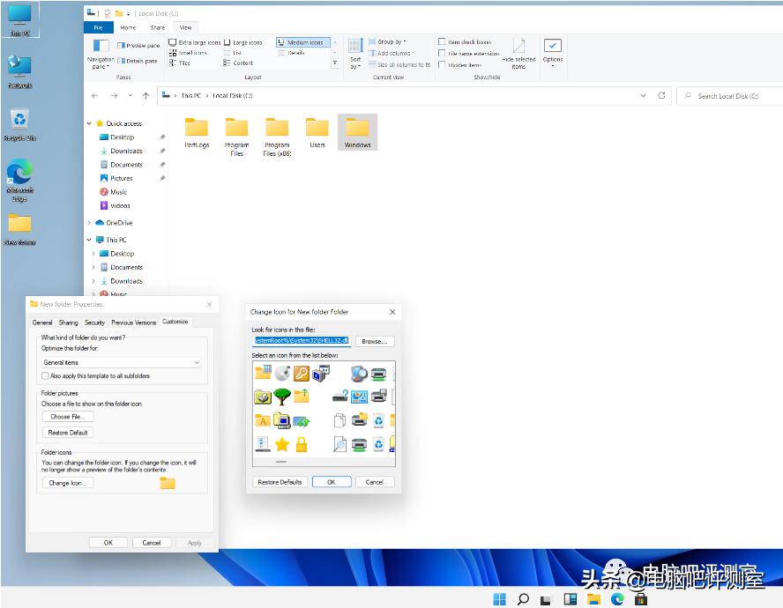This screenshot has width=783, height=608.
Task: Click inside the Search Local Disk box
Action: pos(726,95)
